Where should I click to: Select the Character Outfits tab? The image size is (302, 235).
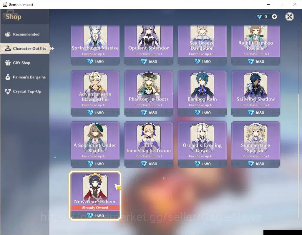(25, 48)
